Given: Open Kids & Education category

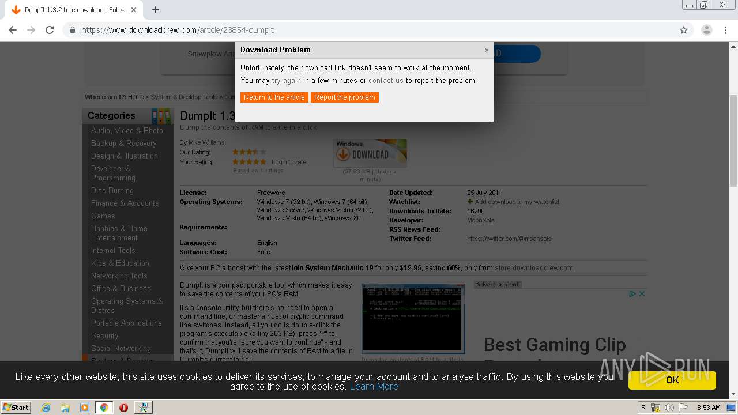Looking at the screenshot, I should (120, 263).
